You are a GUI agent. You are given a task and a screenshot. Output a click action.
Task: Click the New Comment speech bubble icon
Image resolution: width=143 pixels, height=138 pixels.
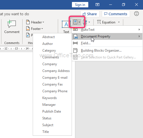[12, 24]
